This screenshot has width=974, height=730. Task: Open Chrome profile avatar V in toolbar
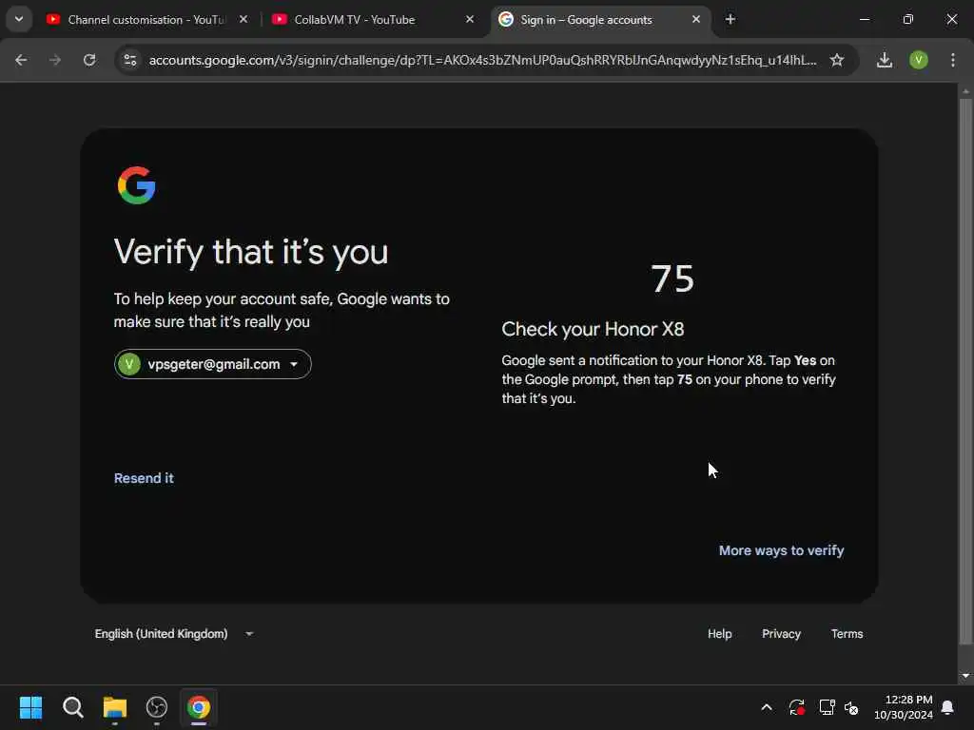pyautogui.click(x=918, y=60)
